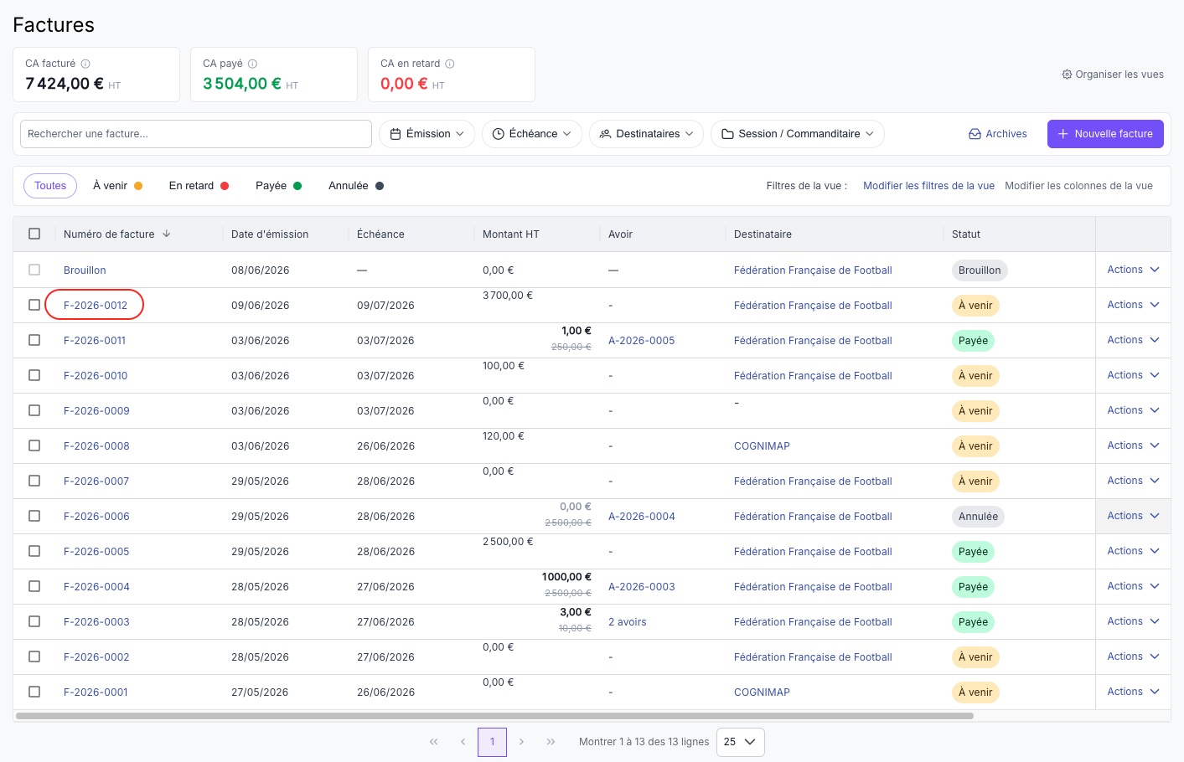Switch to the En retard tab
The width and height of the screenshot is (1184, 762).
coord(199,186)
